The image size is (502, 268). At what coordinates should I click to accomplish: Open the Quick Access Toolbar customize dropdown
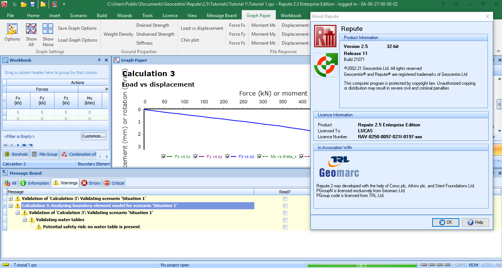click(63, 4)
